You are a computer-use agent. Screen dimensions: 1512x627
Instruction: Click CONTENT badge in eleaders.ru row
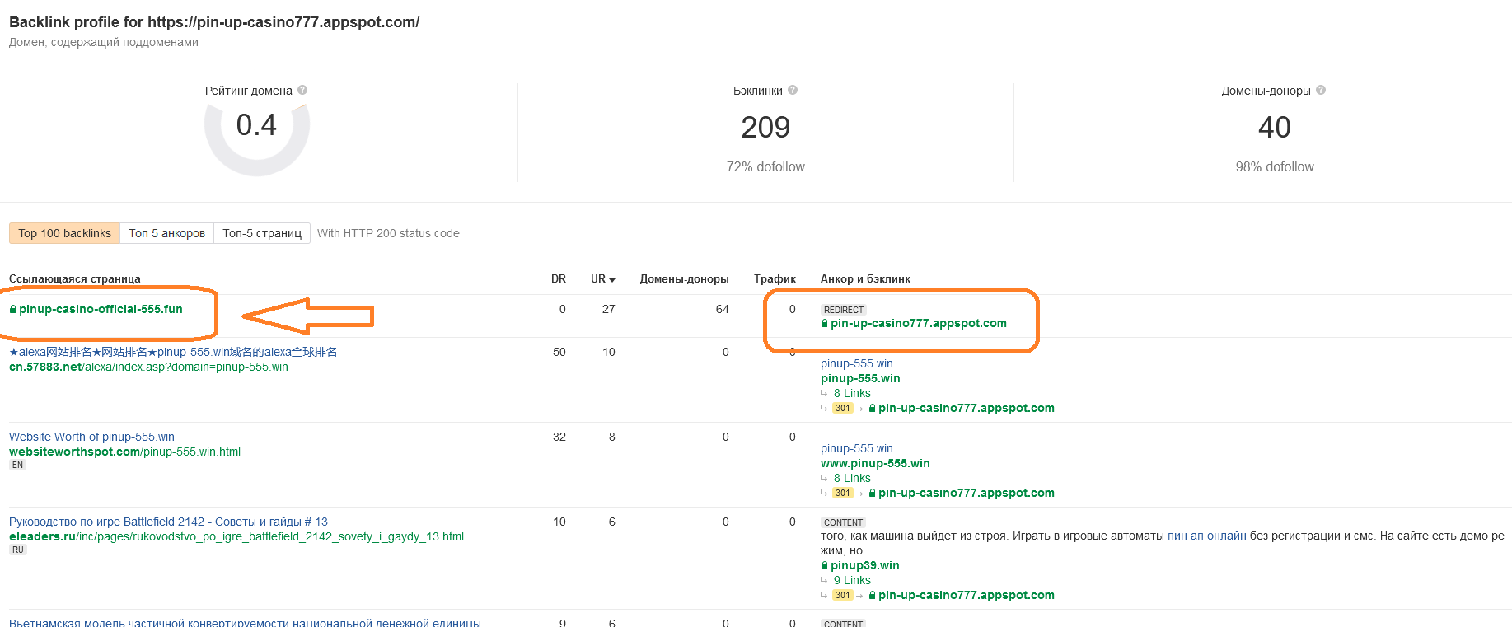tap(844, 522)
